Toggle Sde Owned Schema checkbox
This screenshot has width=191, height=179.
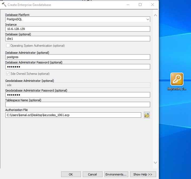[x=8, y=74]
